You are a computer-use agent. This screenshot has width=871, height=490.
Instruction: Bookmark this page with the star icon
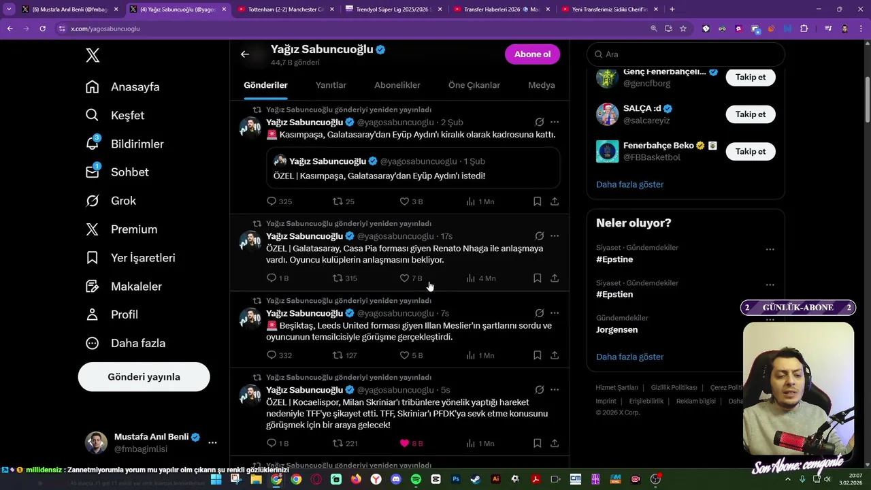pos(683,29)
